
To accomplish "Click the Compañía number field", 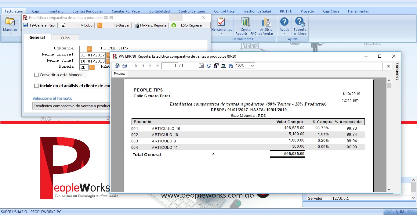I will (x=82, y=49).
